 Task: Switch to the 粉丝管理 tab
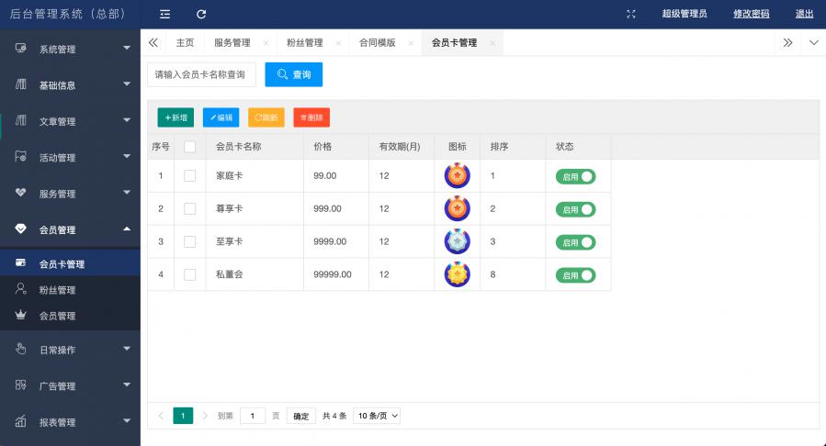(304, 43)
